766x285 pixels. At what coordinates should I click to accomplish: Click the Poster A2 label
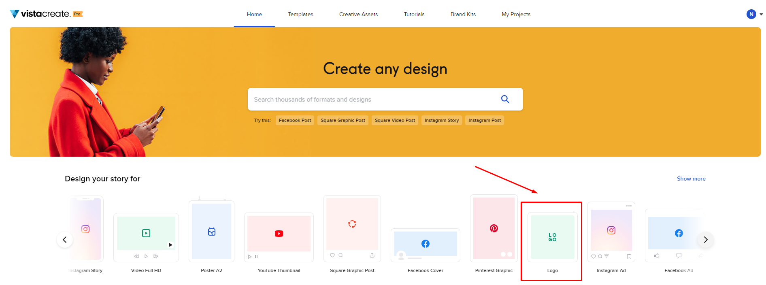click(211, 270)
